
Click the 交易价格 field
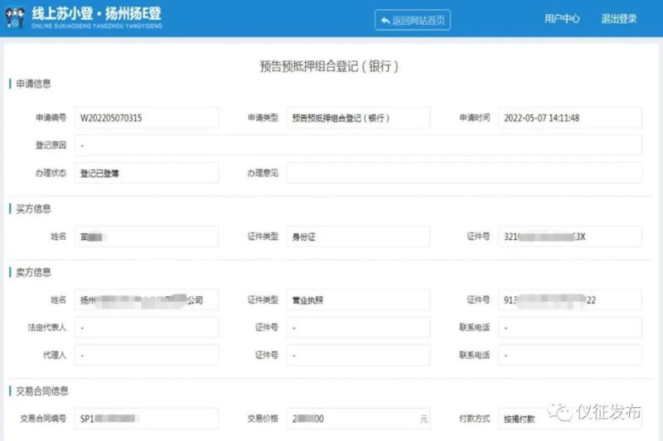coord(358,418)
